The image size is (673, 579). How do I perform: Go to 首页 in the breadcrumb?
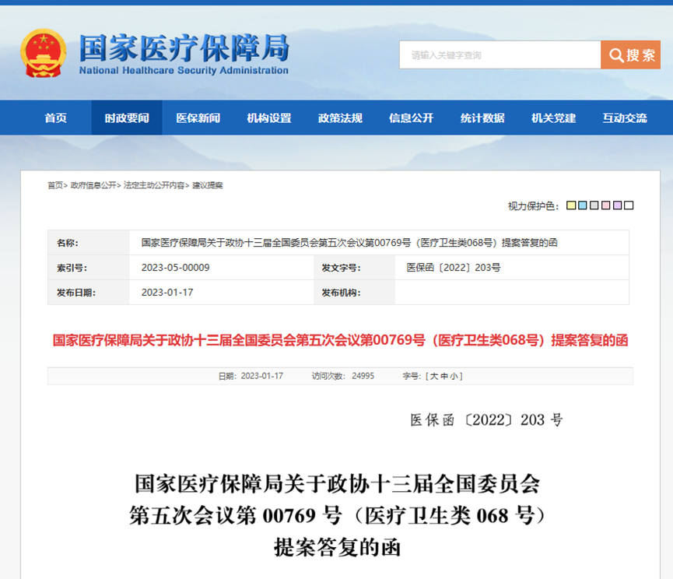[55, 185]
